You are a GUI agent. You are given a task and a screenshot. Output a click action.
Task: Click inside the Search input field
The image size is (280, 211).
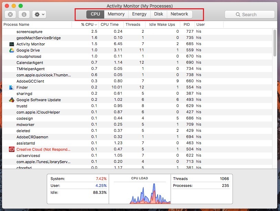(x=251, y=14)
